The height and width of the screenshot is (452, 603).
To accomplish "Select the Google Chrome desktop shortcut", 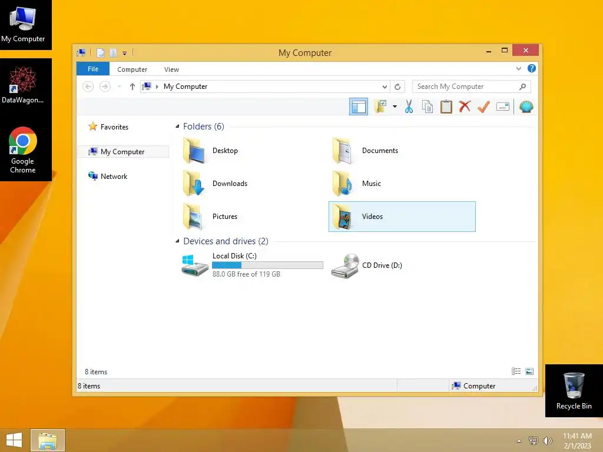I will pos(23,150).
